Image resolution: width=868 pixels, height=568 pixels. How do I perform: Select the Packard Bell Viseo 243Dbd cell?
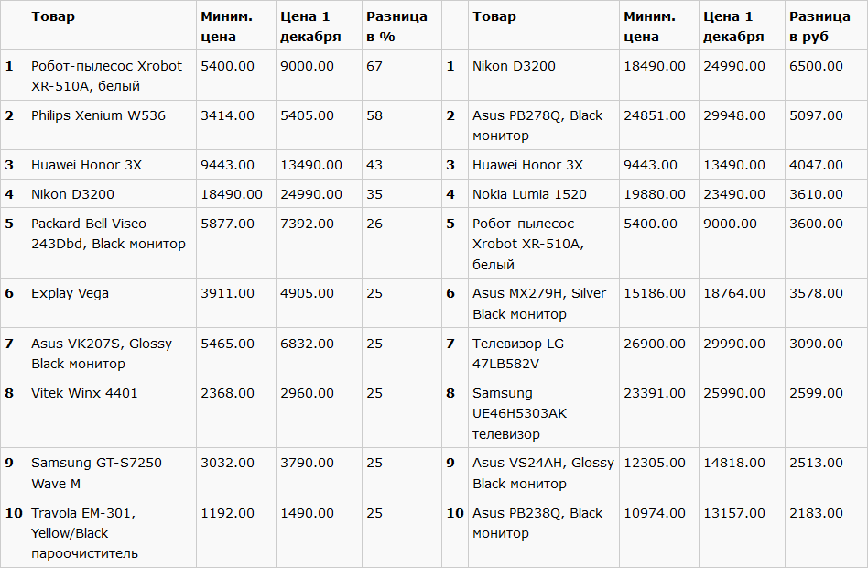coord(108,234)
